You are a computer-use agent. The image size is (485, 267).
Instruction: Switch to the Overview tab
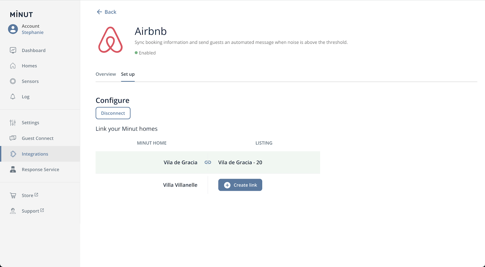105,74
